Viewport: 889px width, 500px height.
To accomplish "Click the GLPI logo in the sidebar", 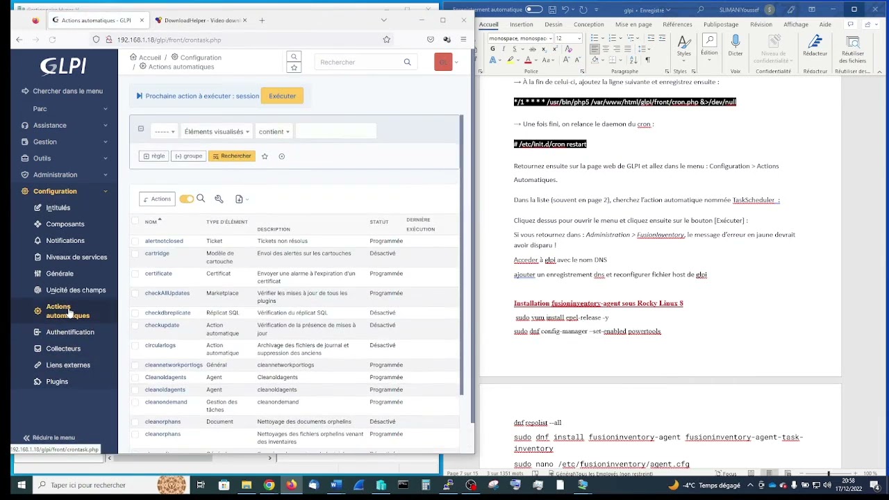I will [x=63, y=66].
